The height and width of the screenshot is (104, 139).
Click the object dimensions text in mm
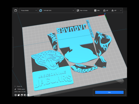click(x=20, y=92)
